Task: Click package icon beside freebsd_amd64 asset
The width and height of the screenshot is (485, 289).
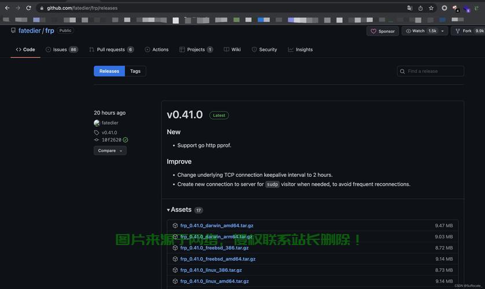Action: tap(175, 259)
